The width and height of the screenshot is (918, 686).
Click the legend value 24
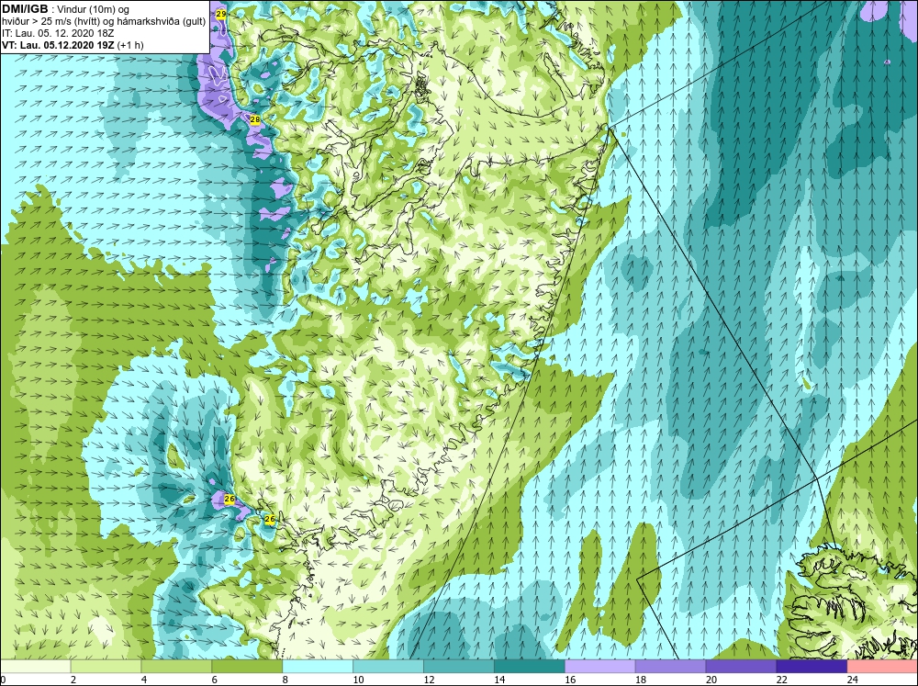tap(852, 680)
